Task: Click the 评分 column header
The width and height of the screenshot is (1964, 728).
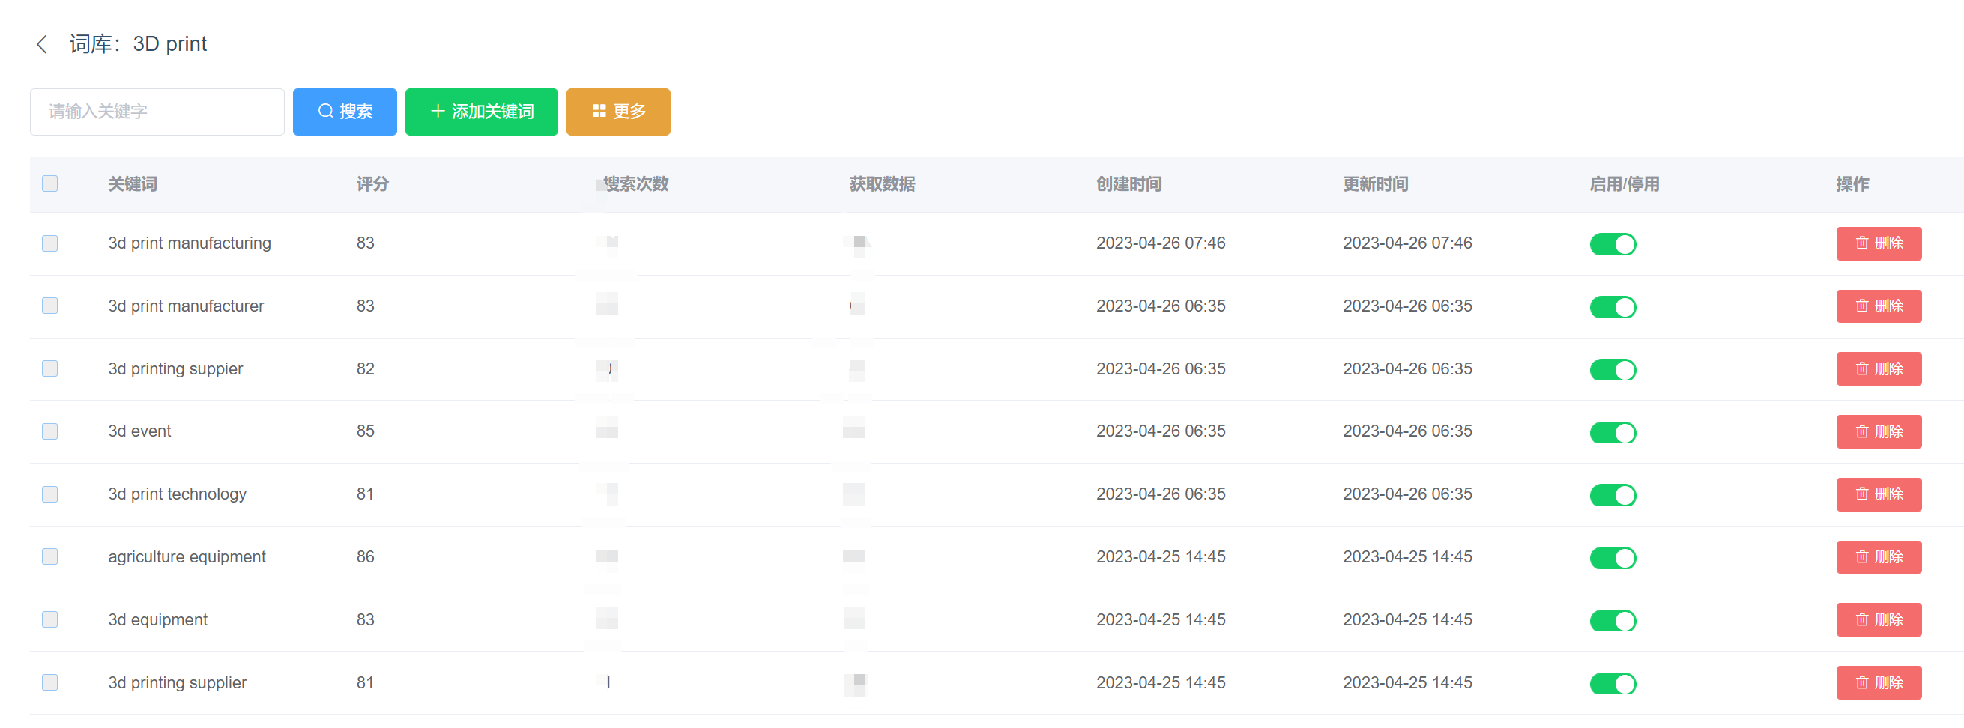Action: (x=373, y=184)
